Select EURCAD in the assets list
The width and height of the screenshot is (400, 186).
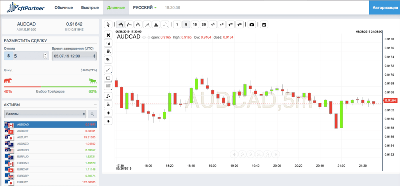click(x=23, y=163)
